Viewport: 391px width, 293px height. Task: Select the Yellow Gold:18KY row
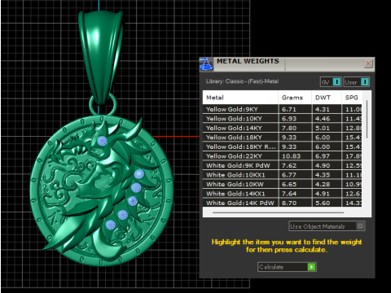[282, 138]
